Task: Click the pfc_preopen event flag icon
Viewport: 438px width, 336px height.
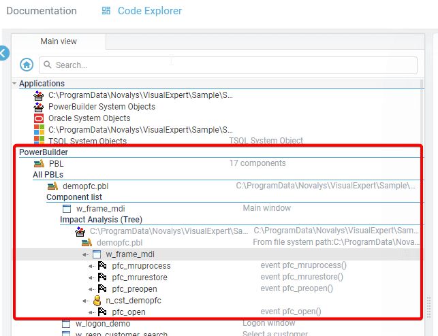Action: (102, 289)
